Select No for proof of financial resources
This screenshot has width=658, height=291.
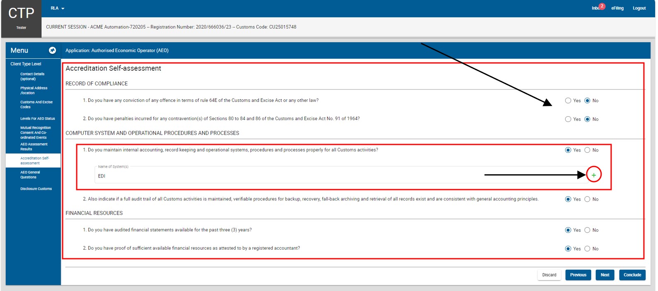(587, 249)
